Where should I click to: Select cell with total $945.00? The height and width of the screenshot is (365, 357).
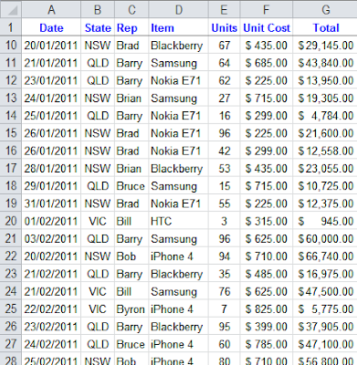(x=325, y=221)
